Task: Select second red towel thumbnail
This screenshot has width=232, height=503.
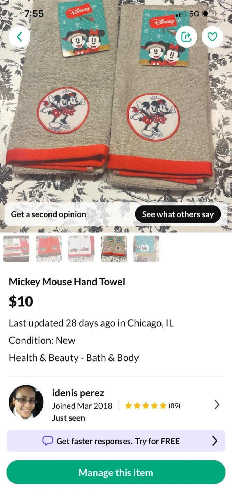Action: [49, 249]
